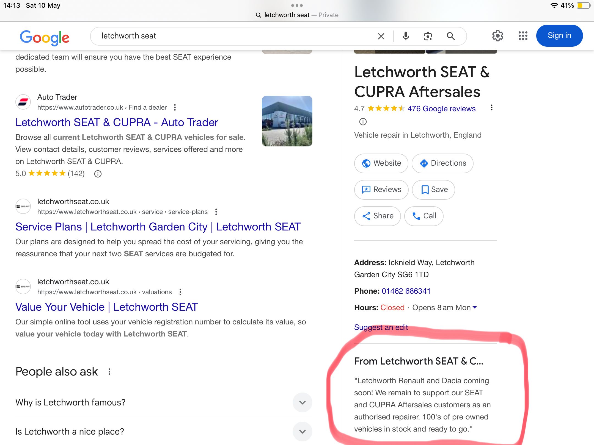Open the 476 Google reviews link
This screenshot has height=445, width=594.
[x=441, y=109]
